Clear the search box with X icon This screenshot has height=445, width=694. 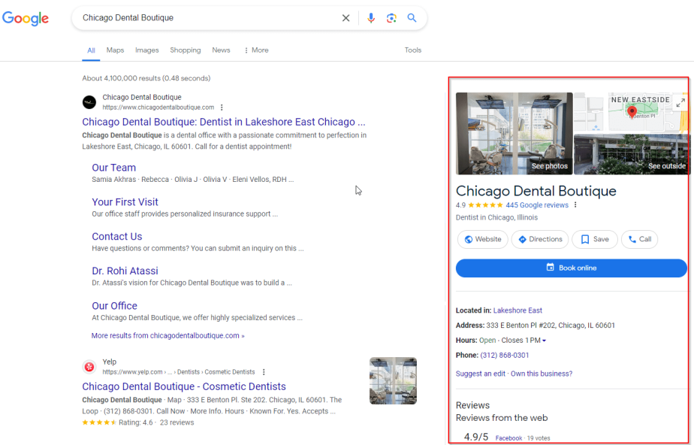tap(345, 18)
